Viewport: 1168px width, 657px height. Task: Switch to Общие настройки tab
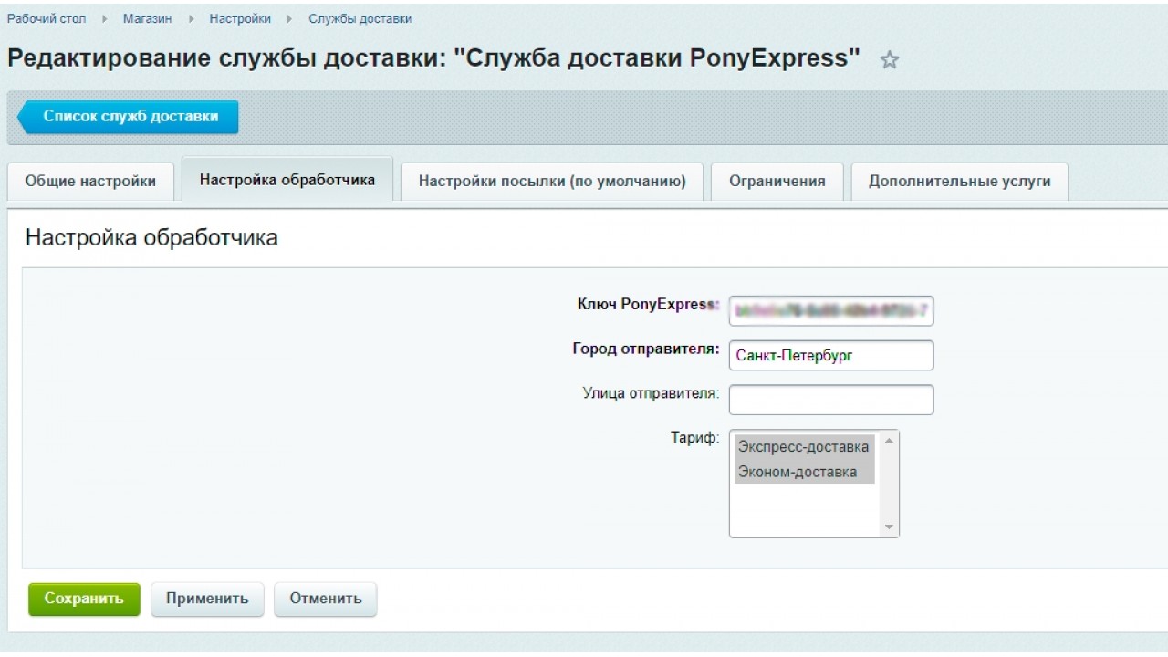click(x=90, y=181)
